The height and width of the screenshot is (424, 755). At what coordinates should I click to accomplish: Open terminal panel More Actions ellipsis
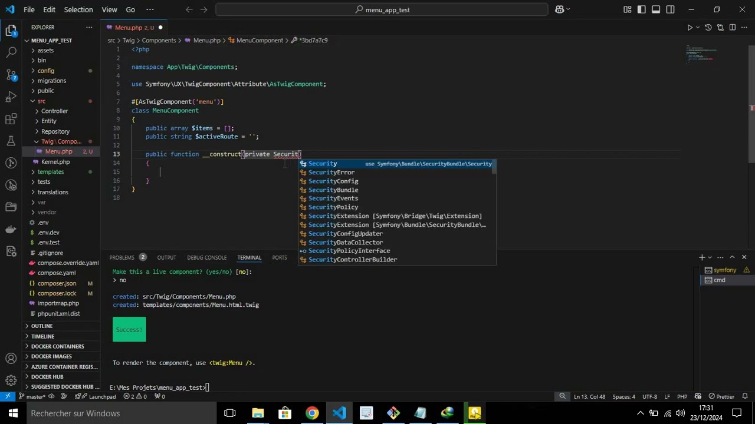click(720, 257)
